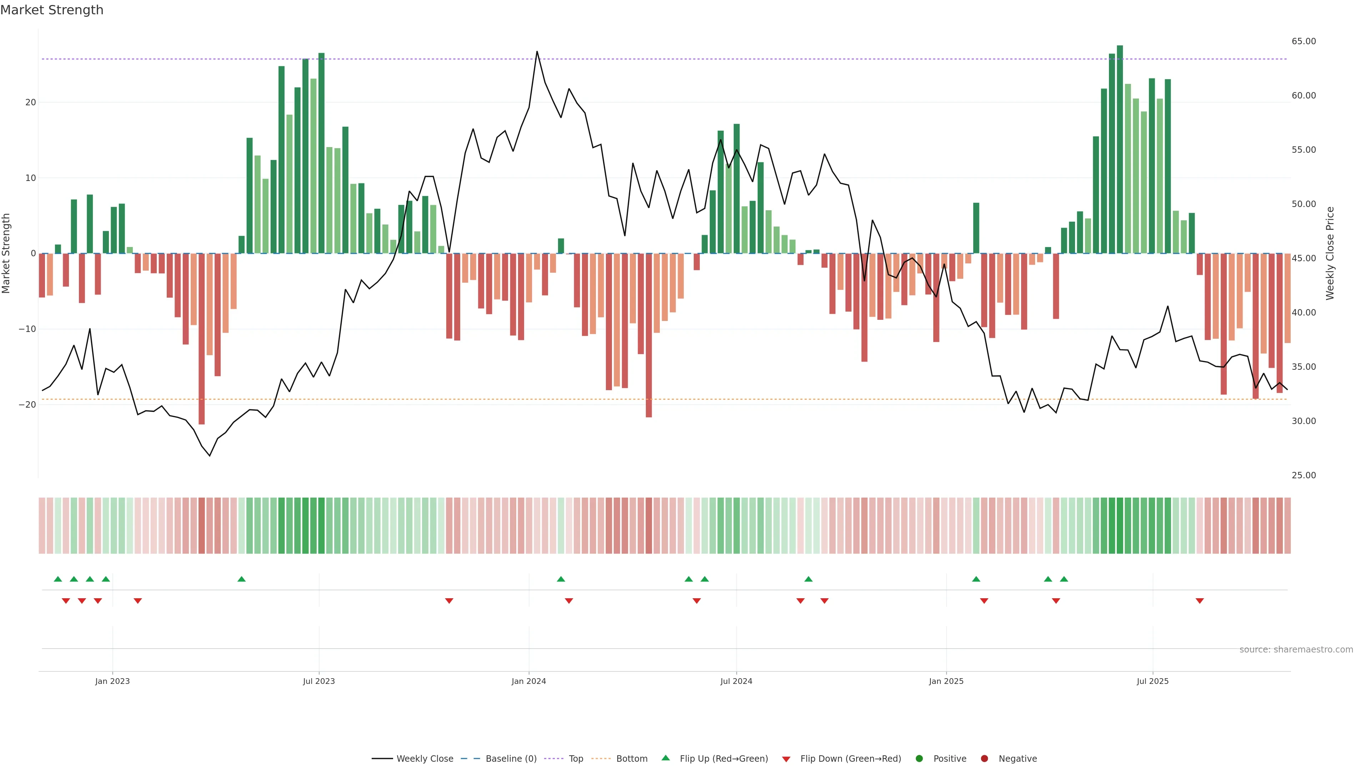Click the weekly close price peak near Jan 2024
The width and height of the screenshot is (1371, 771).
[x=537, y=52]
